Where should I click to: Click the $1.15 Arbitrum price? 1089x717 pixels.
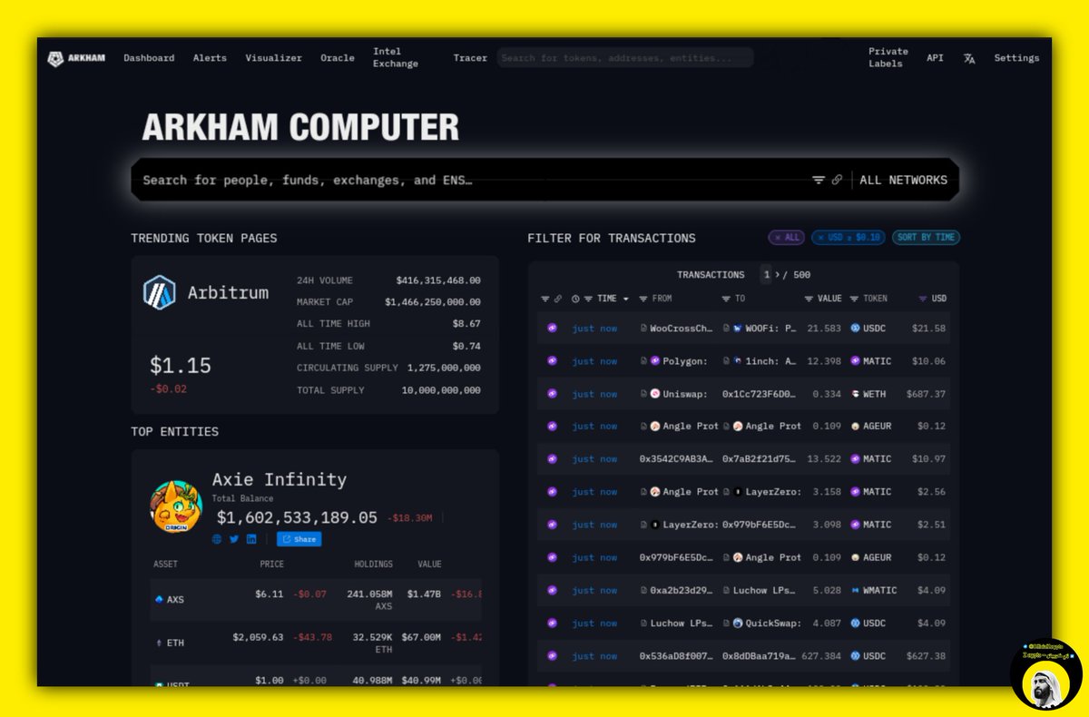coord(181,366)
